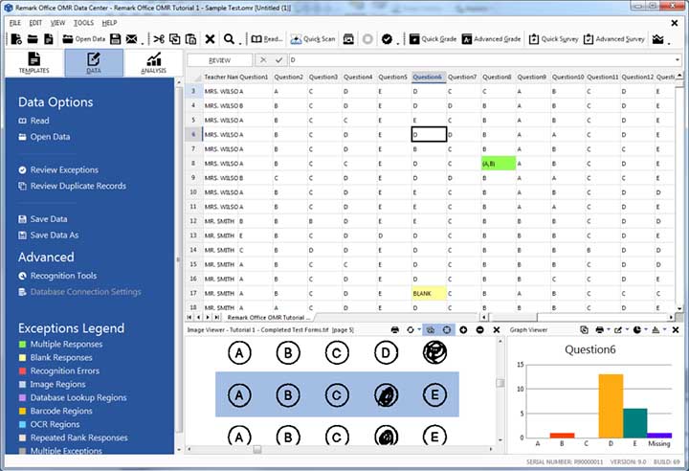
Task: Cancel the cell edit with X icon
Action: pyautogui.click(x=263, y=60)
